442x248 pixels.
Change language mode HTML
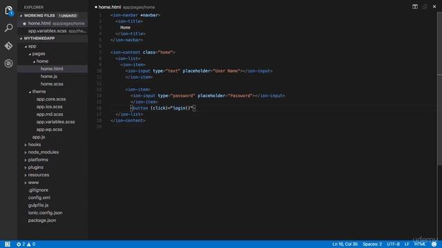[420, 245]
